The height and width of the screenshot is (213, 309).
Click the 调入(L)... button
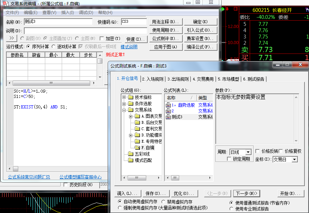tap(128, 193)
